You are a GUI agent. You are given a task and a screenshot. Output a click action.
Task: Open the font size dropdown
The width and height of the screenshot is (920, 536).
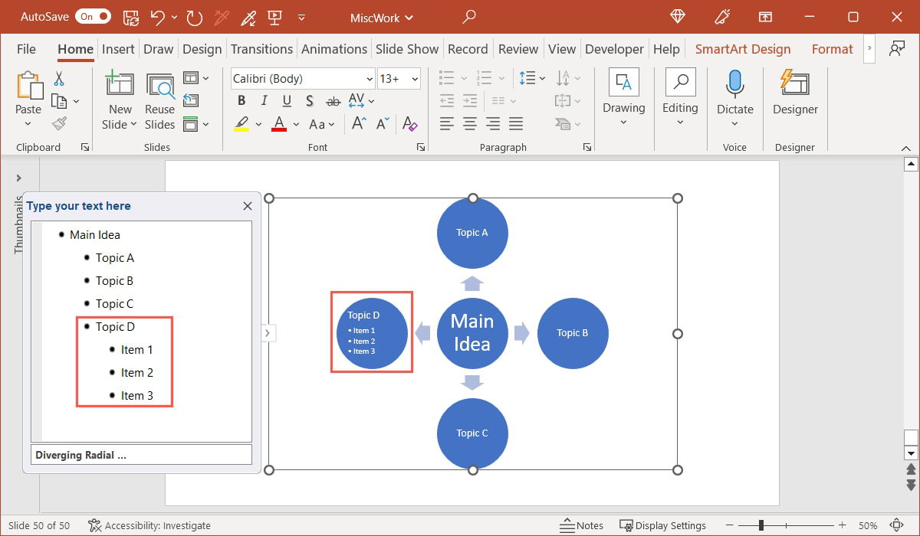(x=415, y=79)
